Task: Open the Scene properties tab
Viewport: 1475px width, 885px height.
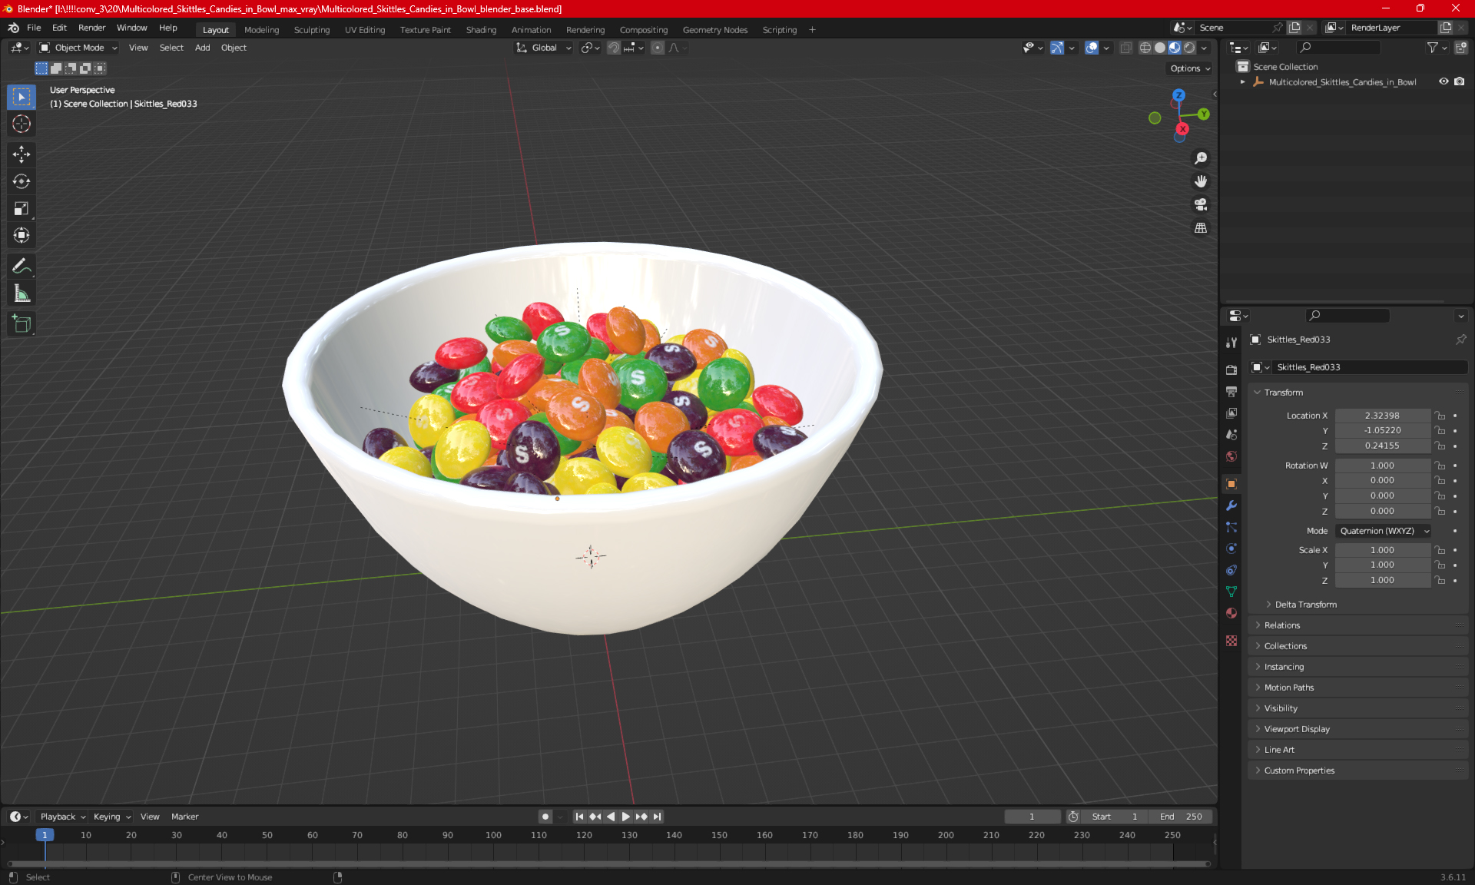Action: (1231, 435)
